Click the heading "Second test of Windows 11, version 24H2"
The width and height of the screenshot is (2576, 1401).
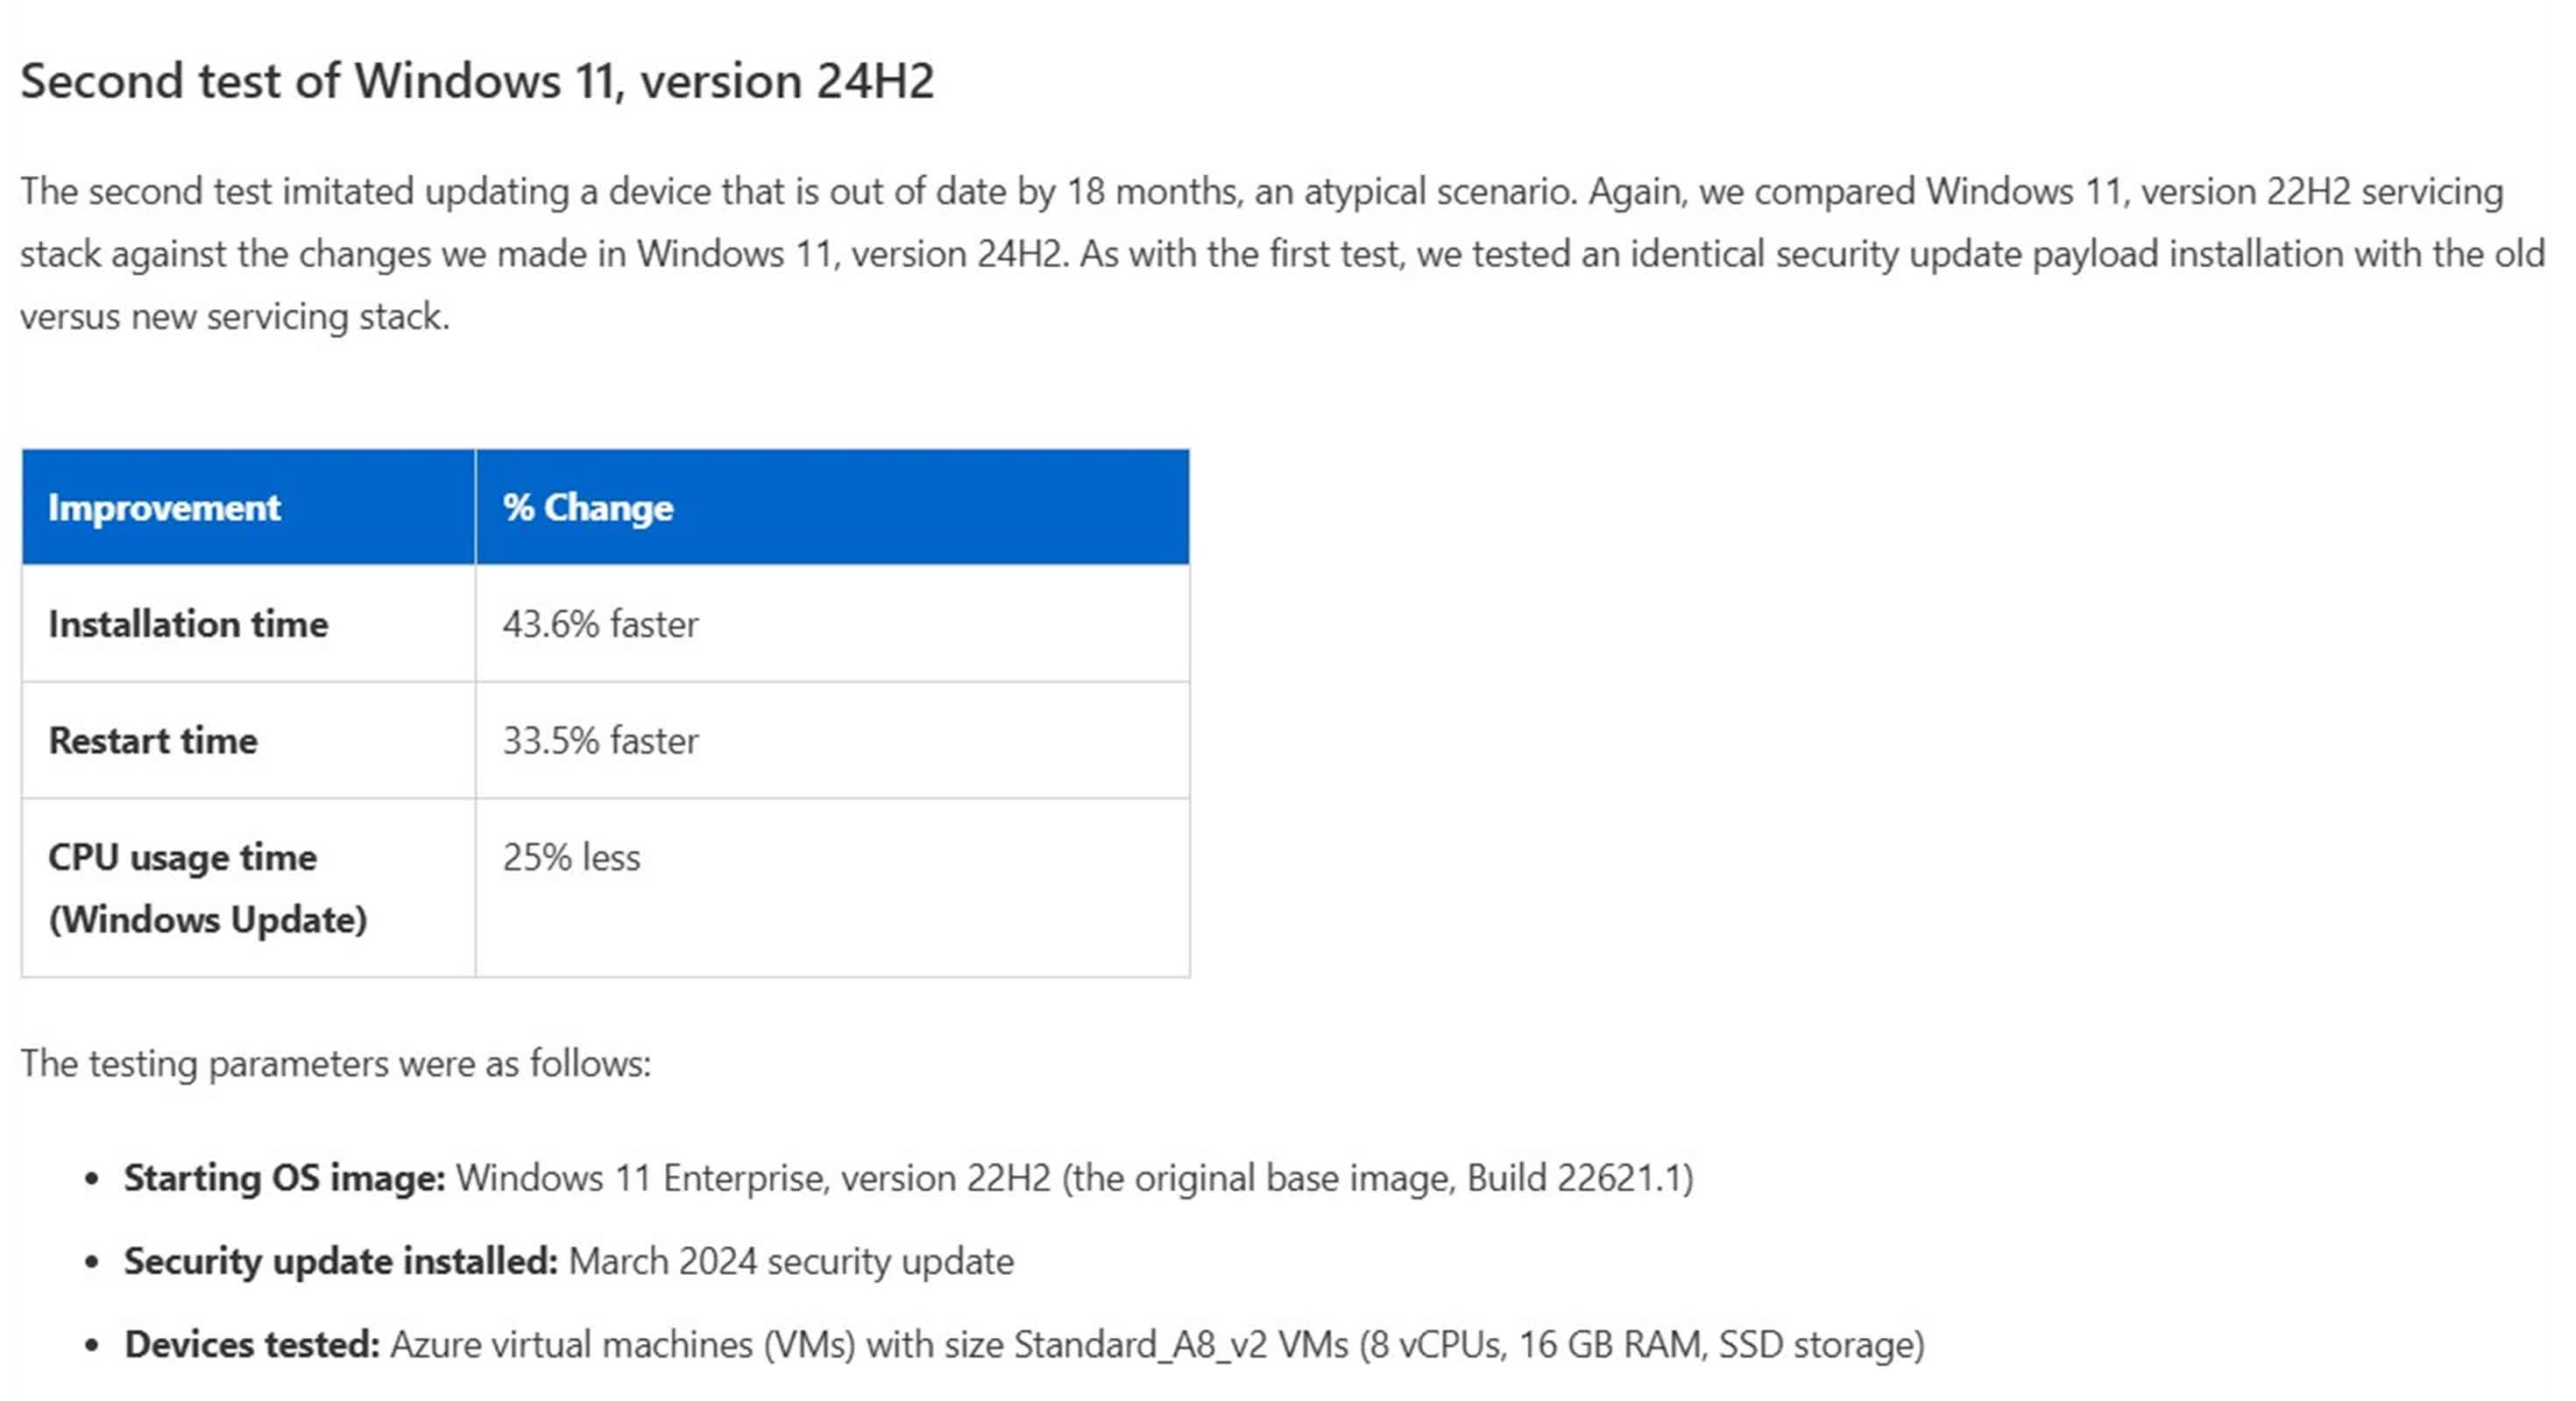477,81
